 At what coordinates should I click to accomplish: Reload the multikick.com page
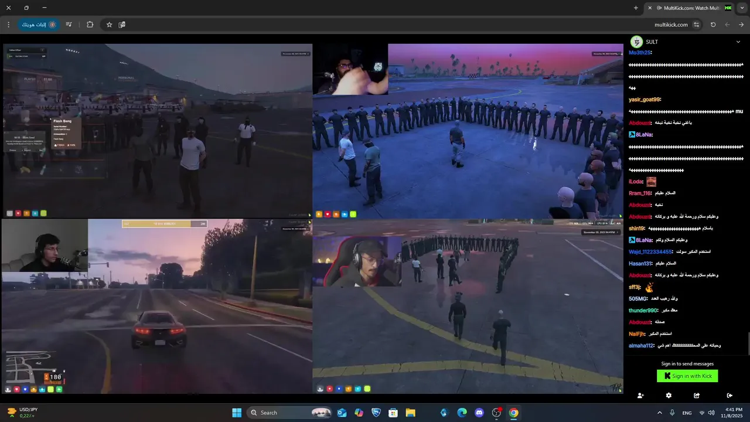coord(713,25)
